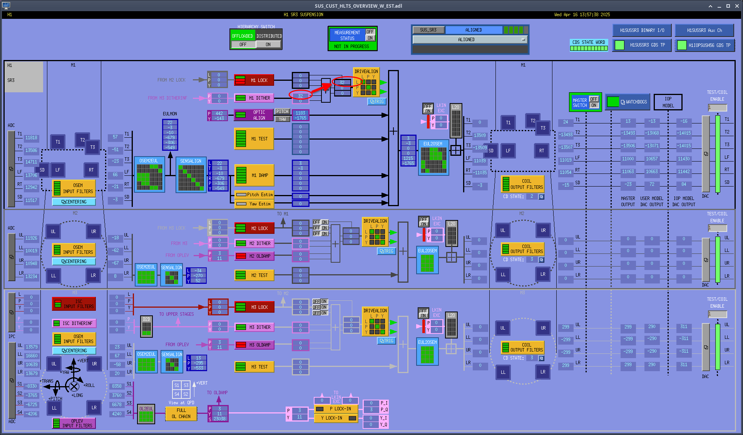Switch Master Switch to OFF
The image size is (743, 435).
tap(594, 99)
